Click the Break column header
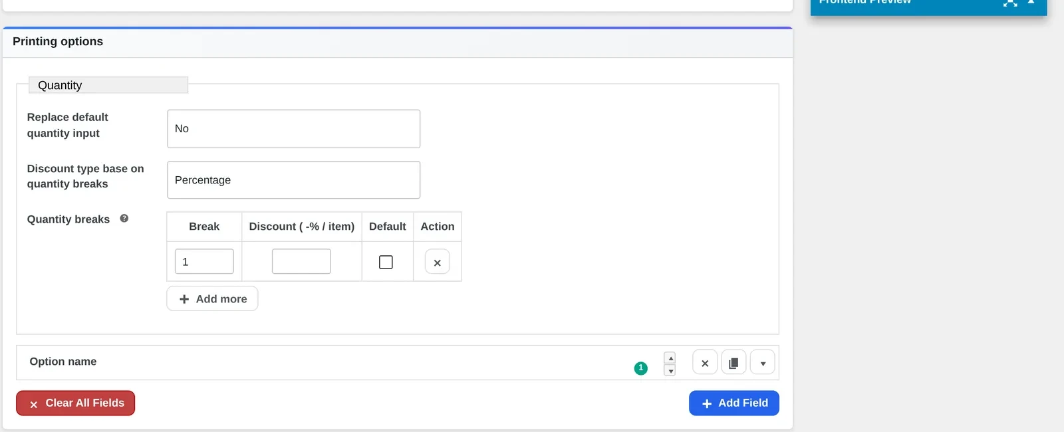1064x432 pixels. pyautogui.click(x=204, y=227)
